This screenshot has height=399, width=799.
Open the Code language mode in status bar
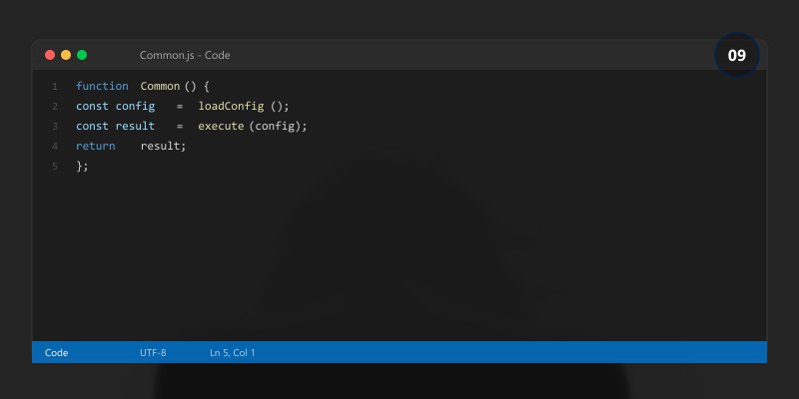click(x=56, y=352)
